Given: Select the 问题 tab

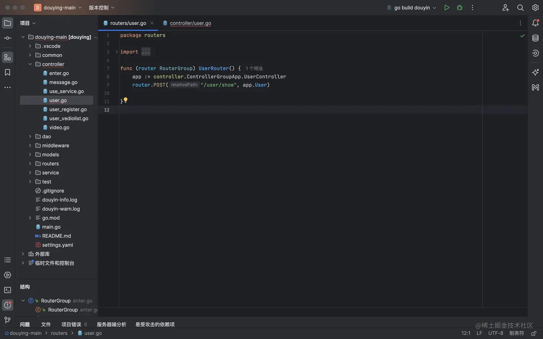Looking at the screenshot, I should (25, 324).
